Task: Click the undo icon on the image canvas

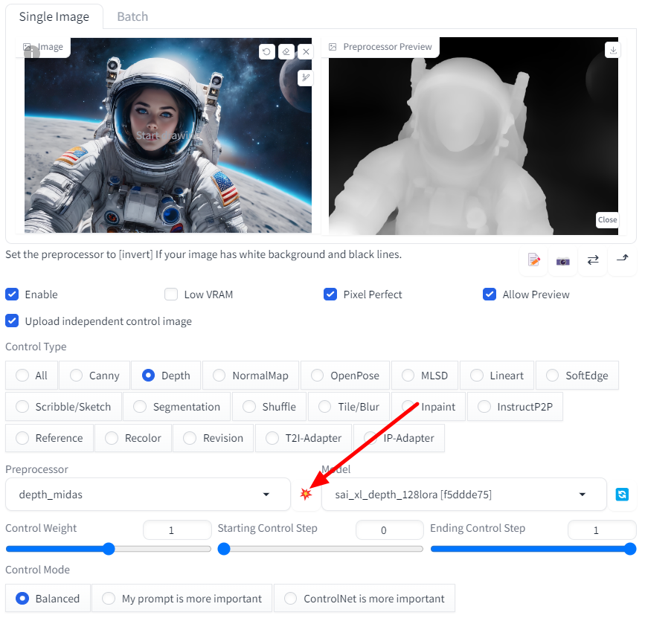Action: (x=266, y=52)
